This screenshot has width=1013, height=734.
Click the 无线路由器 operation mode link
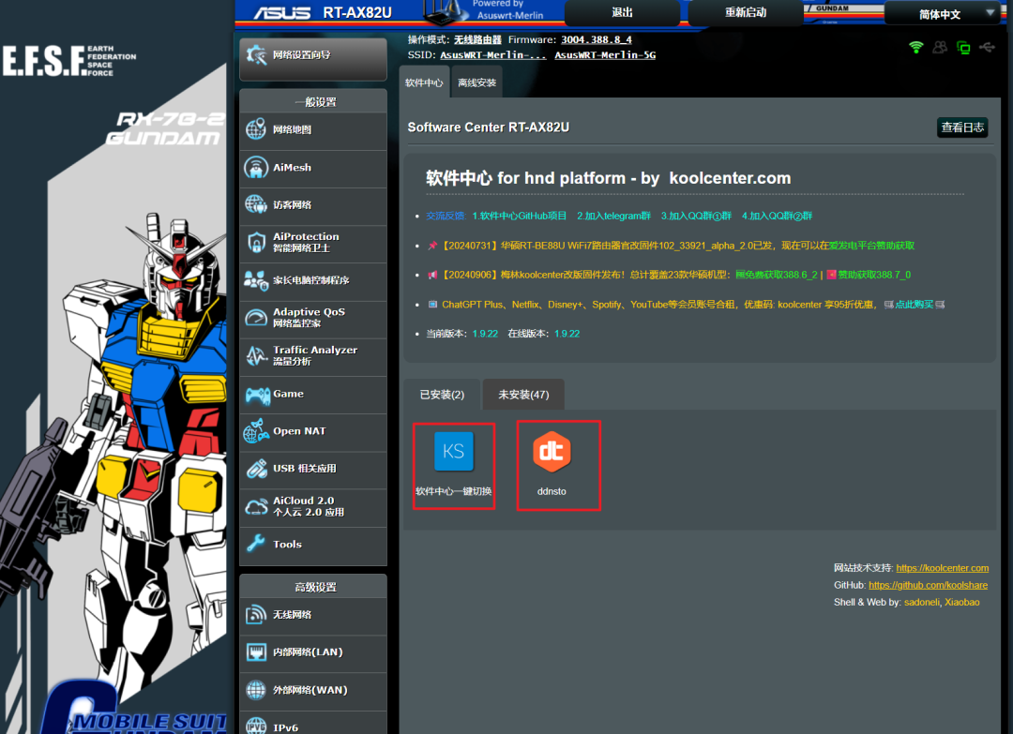coord(477,40)
